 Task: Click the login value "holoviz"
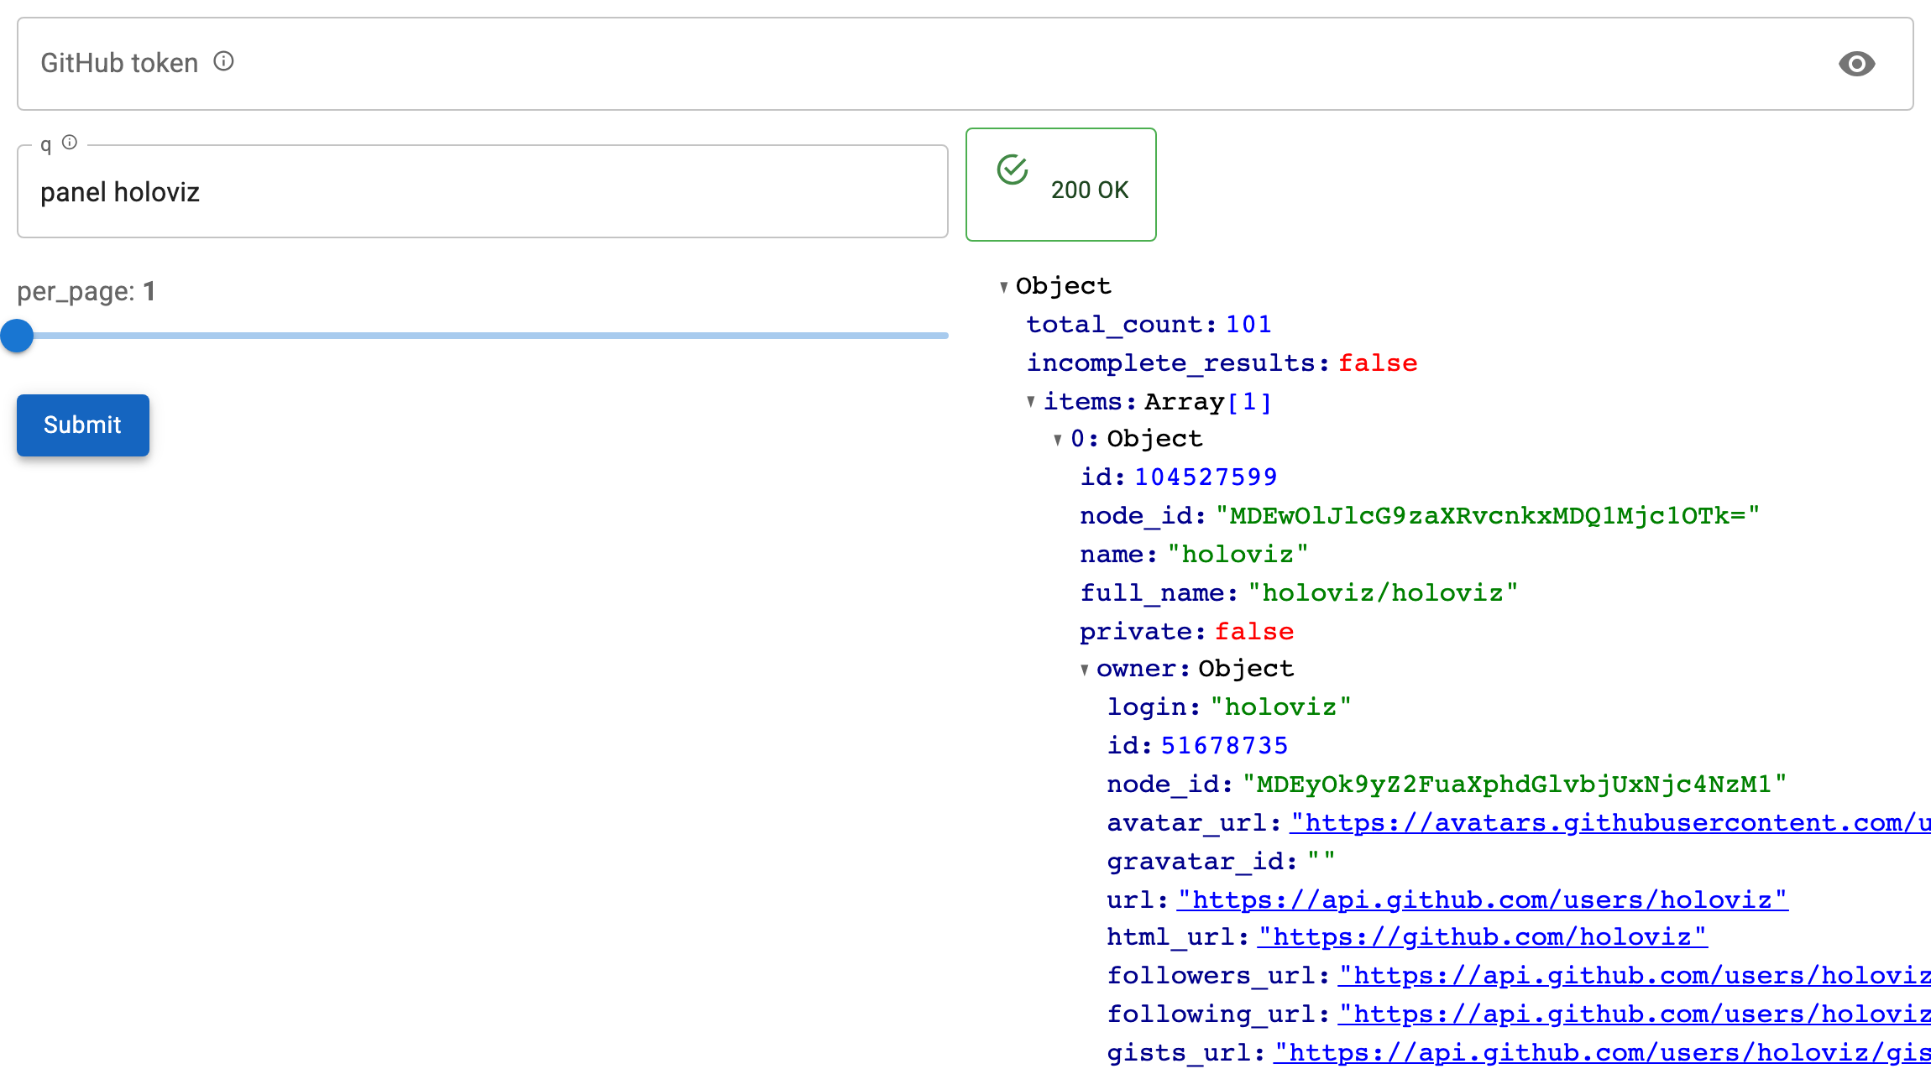[1281, 707]
